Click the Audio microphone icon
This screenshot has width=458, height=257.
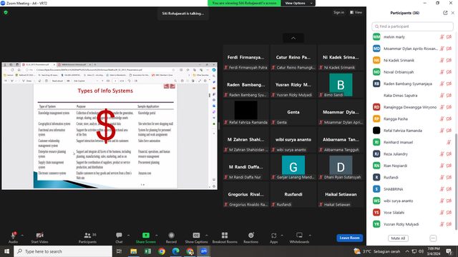pyautogui.click(x=13, y=236)
